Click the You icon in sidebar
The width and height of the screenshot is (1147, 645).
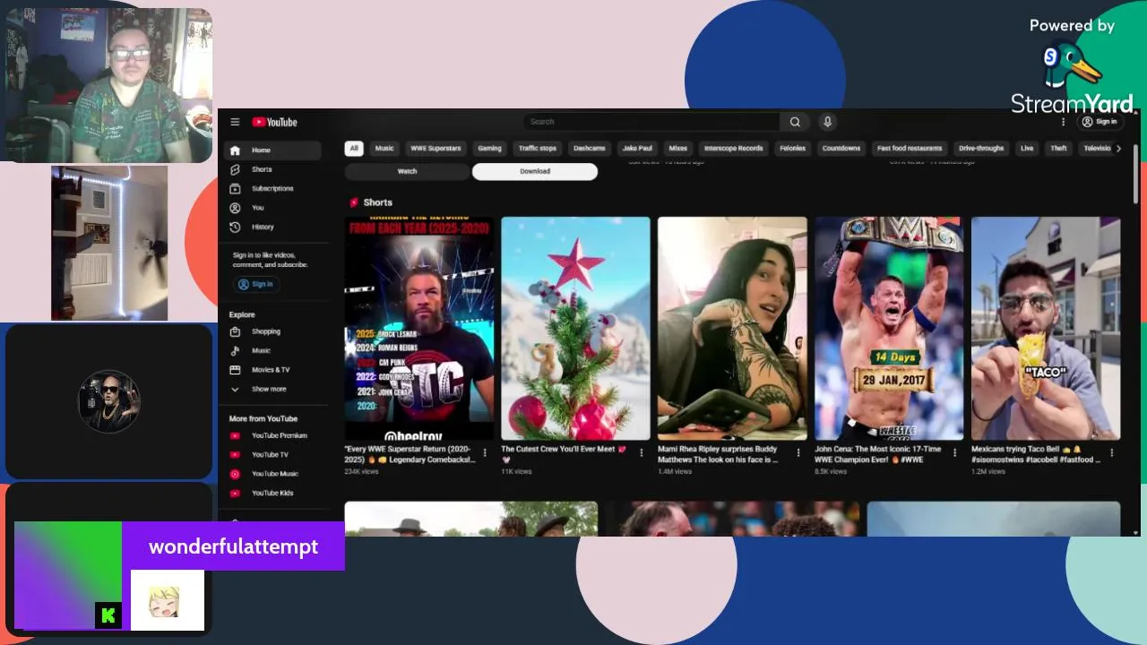tap(235, 208)
